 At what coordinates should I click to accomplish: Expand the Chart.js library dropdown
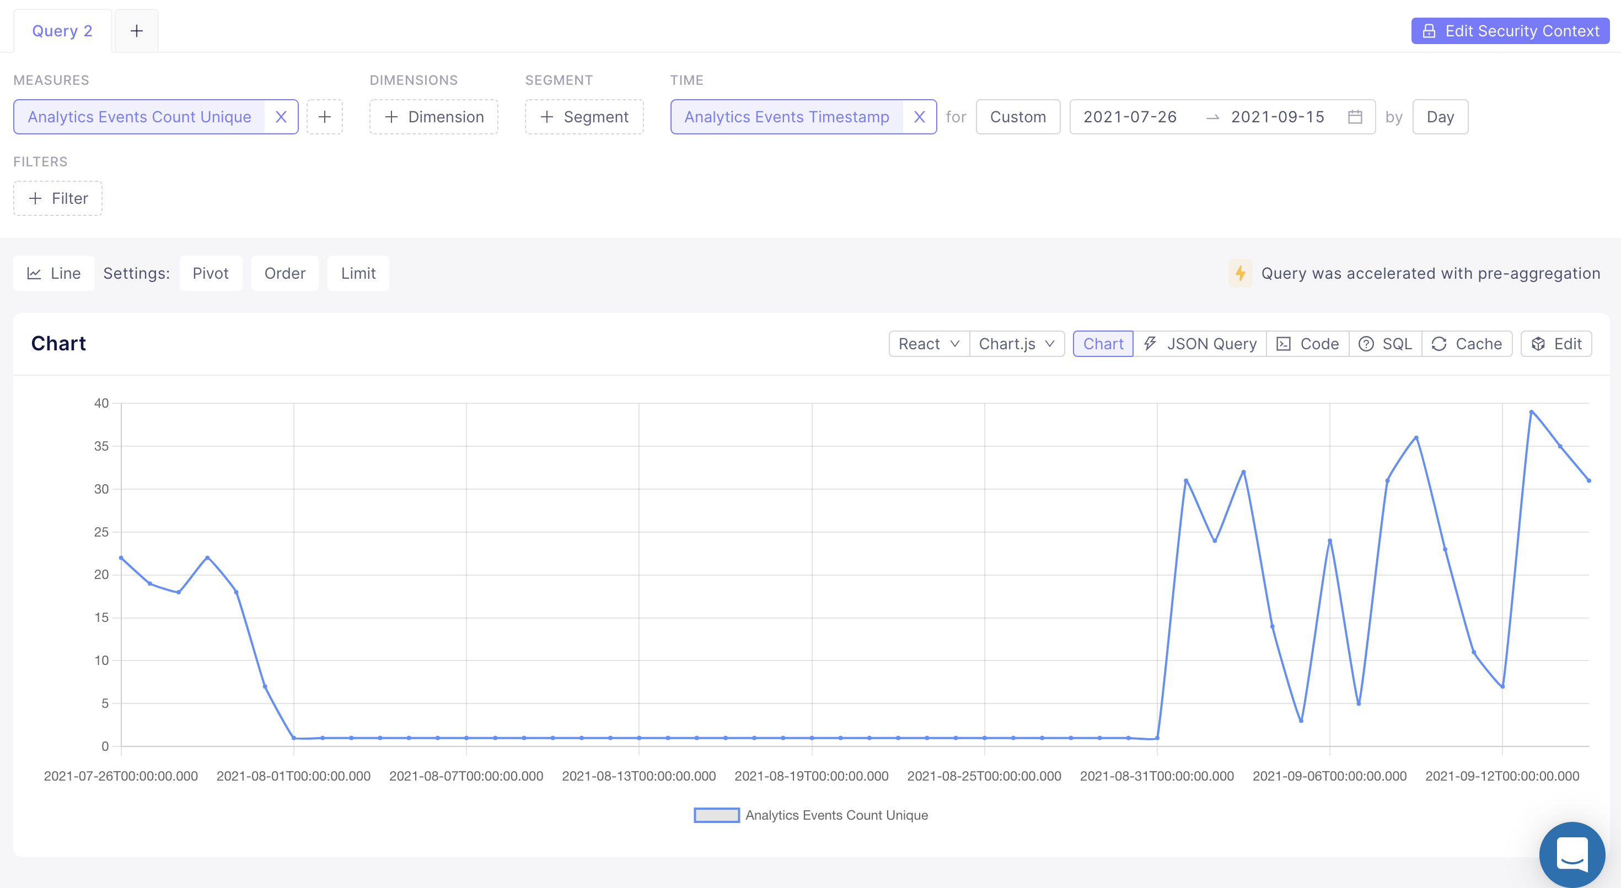[1016, 344]
